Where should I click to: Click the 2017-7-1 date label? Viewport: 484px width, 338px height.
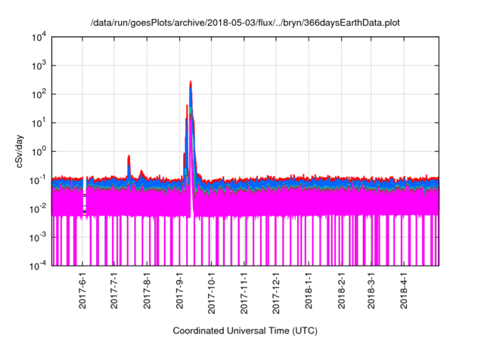114,290
